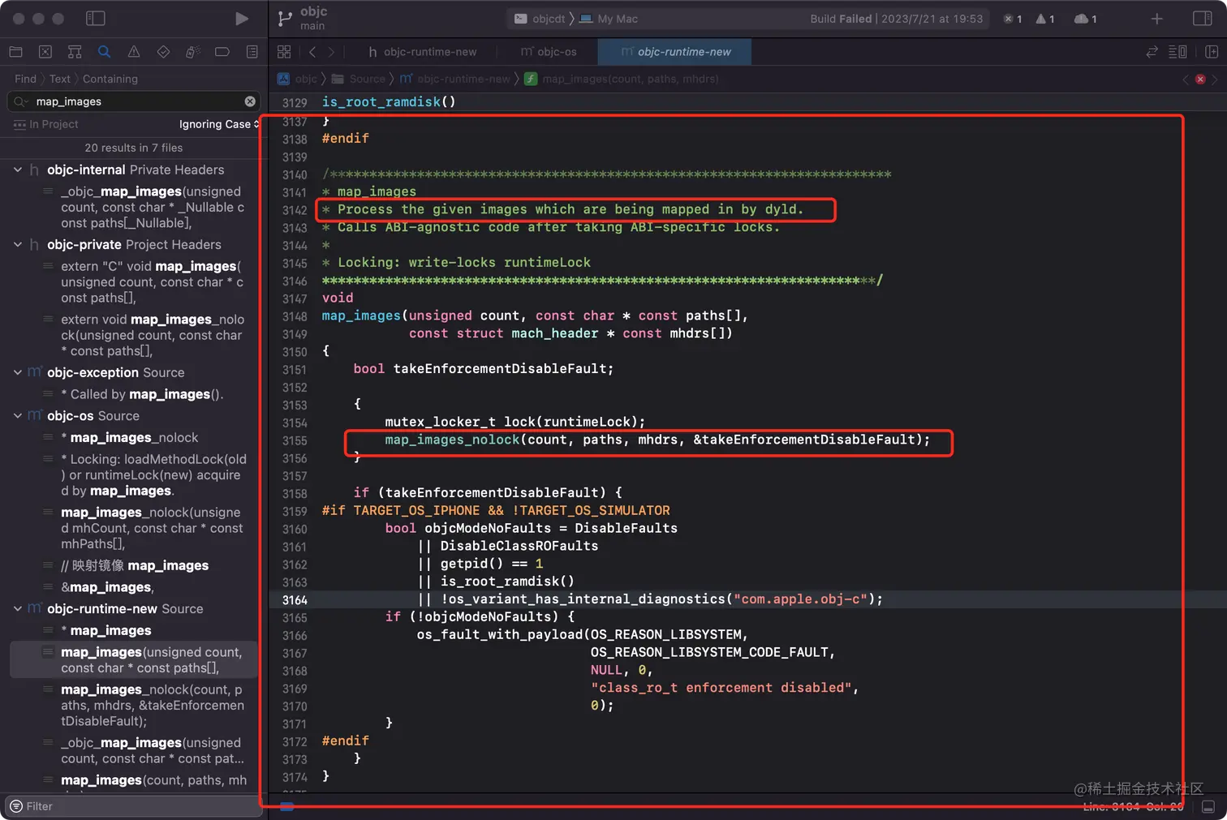Open the Source Control navigator

point(45,52)
